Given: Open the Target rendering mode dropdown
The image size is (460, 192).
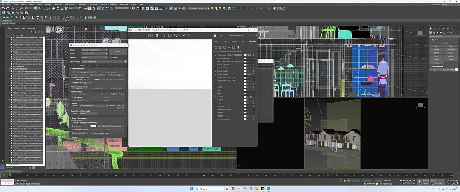Looking at the screenshot, I should [x=95, y=50].
